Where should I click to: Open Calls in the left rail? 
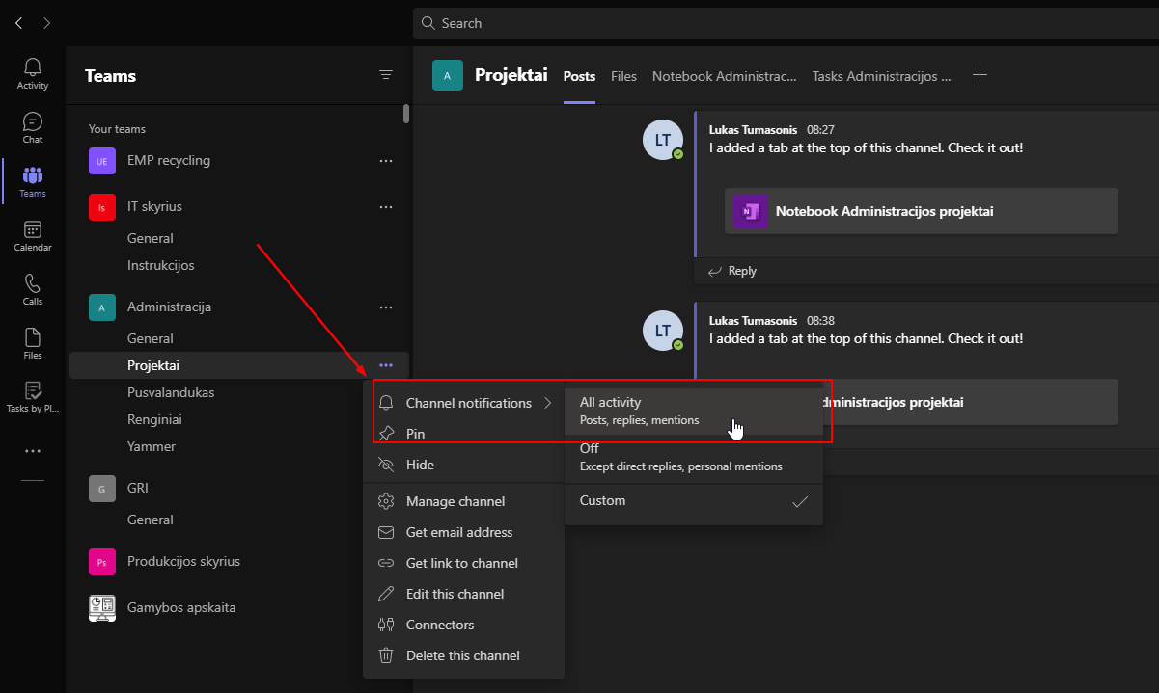pos(33,289)
